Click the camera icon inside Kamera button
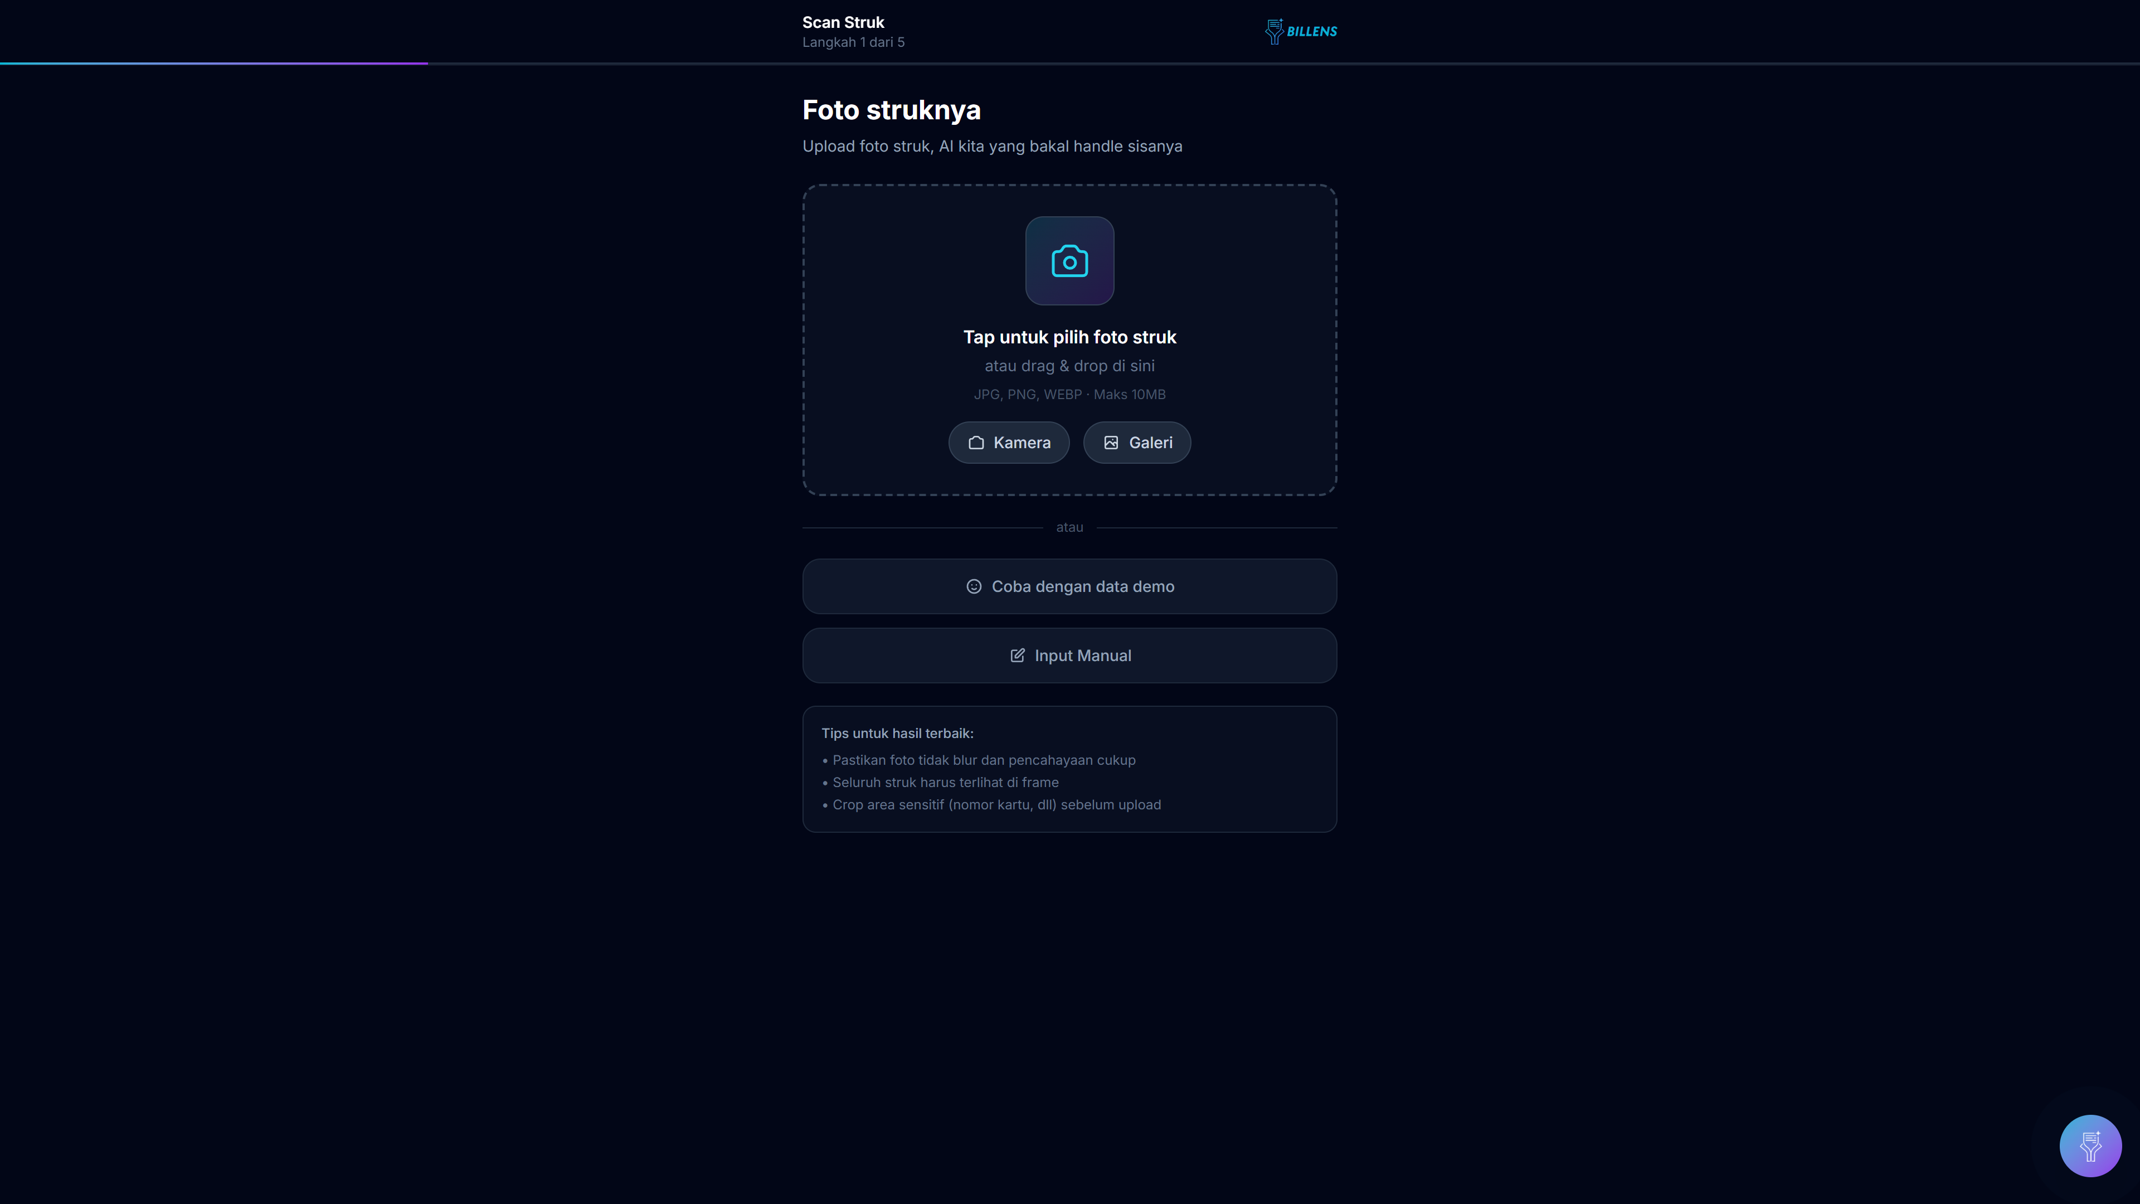This screenshot has height=1204, width=2140. tap(976, 443)
